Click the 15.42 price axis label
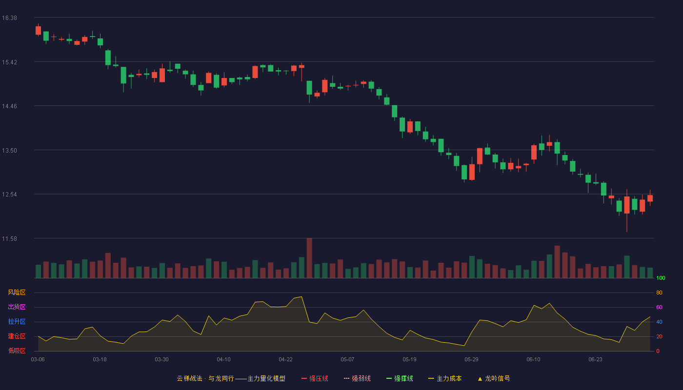Viewport: 683px width, 390px height. (9, 62)
